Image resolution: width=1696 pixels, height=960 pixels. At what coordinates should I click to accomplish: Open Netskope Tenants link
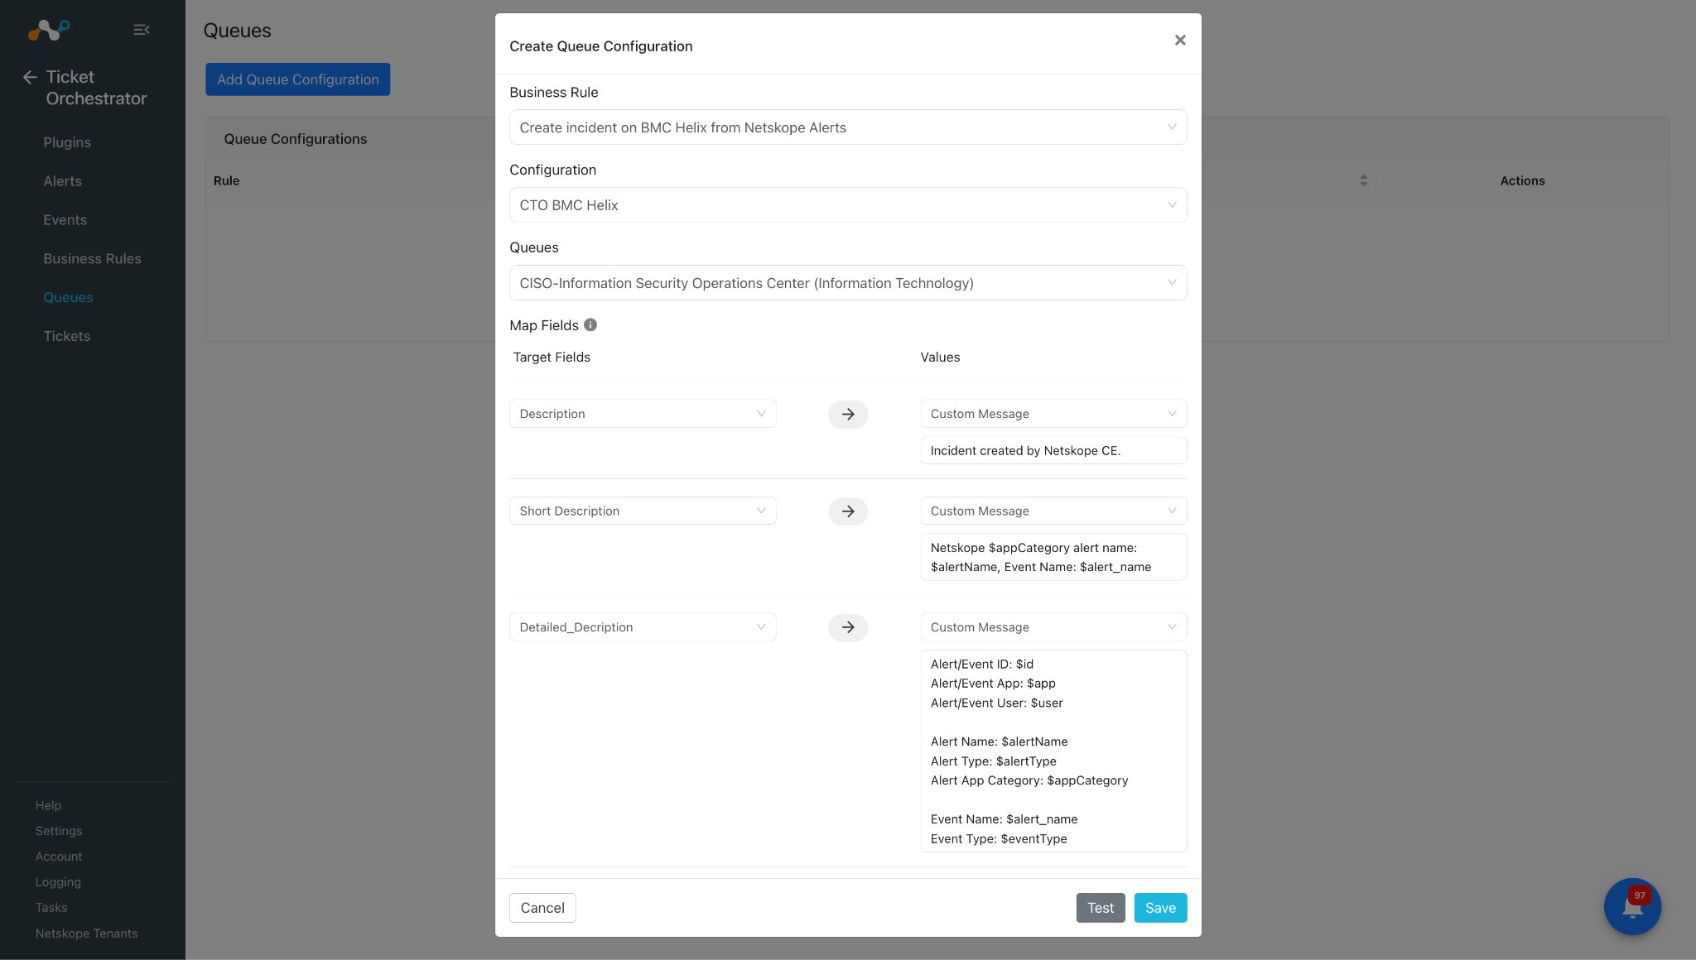pos(87,934)
